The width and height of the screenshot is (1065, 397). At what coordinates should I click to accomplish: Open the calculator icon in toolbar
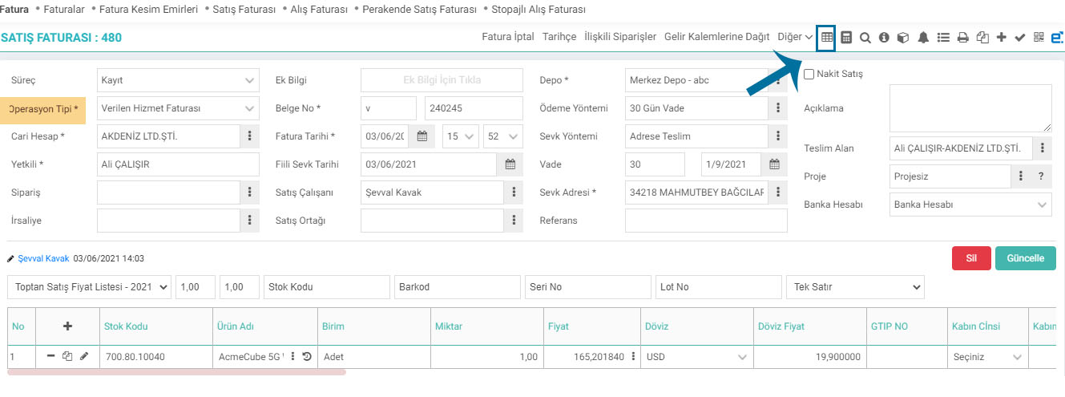tap(846, 37)
